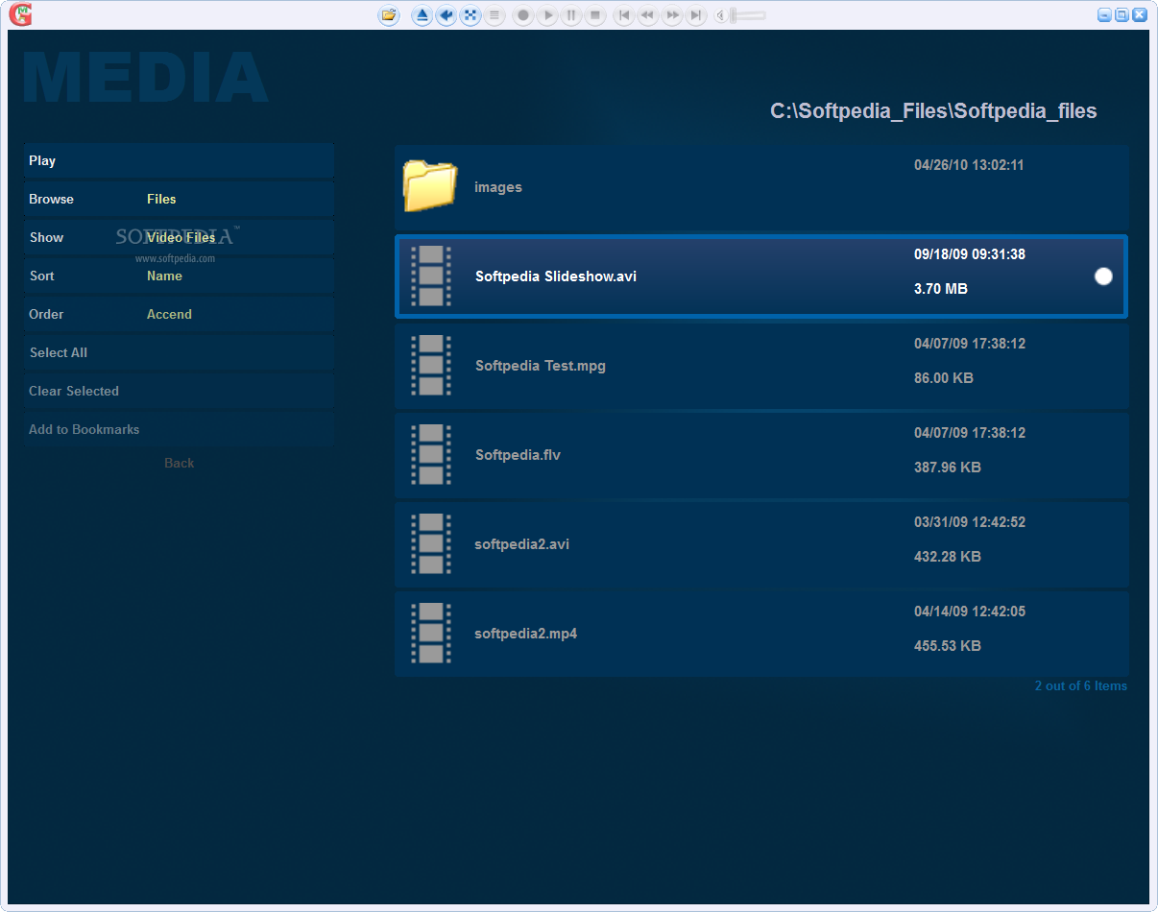Select the Play menu item
Screen dimensions: 1158x912
pyautogui.click(x=179, y=160)
